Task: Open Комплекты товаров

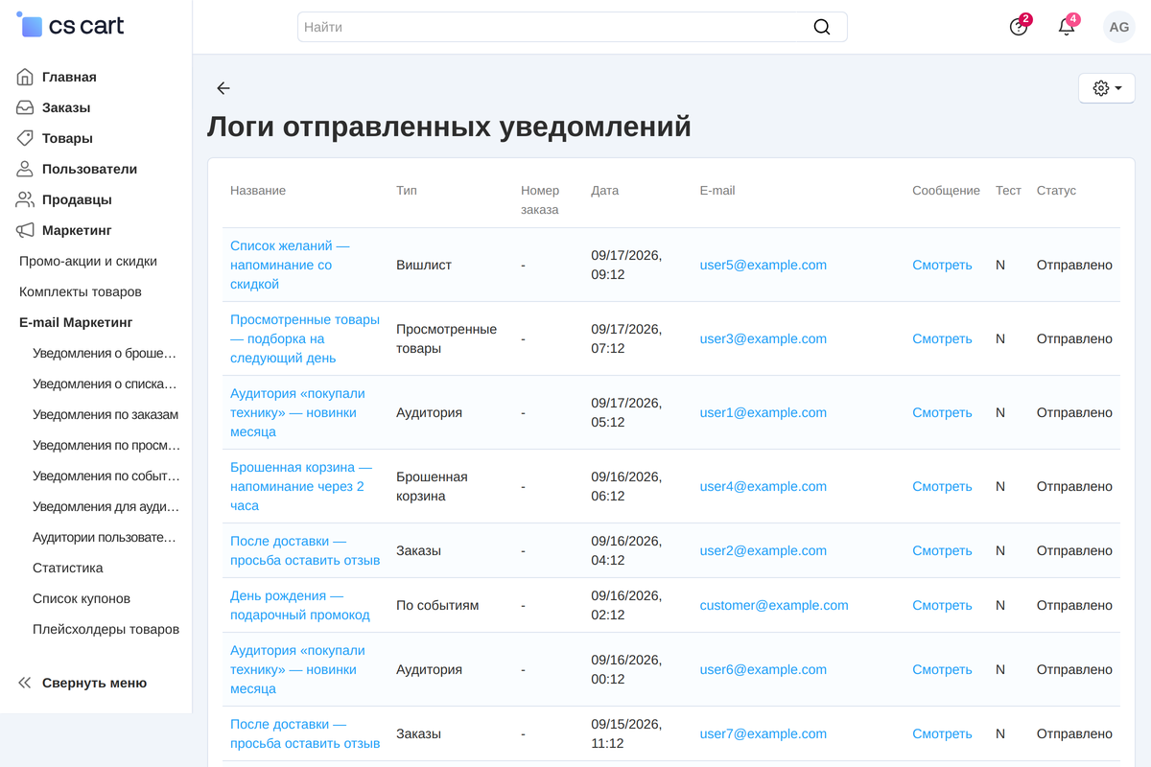Action: (81, 291)
